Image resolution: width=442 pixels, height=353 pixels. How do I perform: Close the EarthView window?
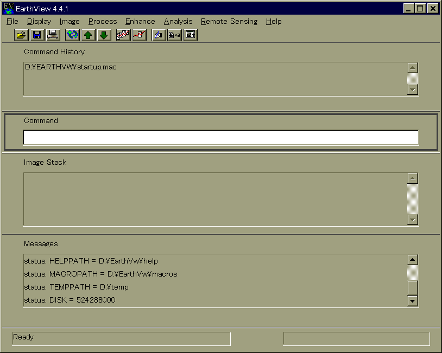coord(433,9)
